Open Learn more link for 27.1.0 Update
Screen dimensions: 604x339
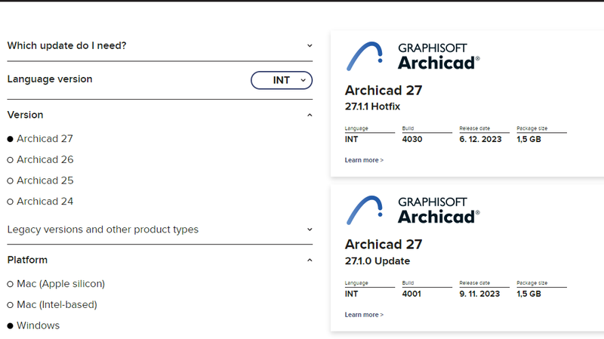(364, 314)
